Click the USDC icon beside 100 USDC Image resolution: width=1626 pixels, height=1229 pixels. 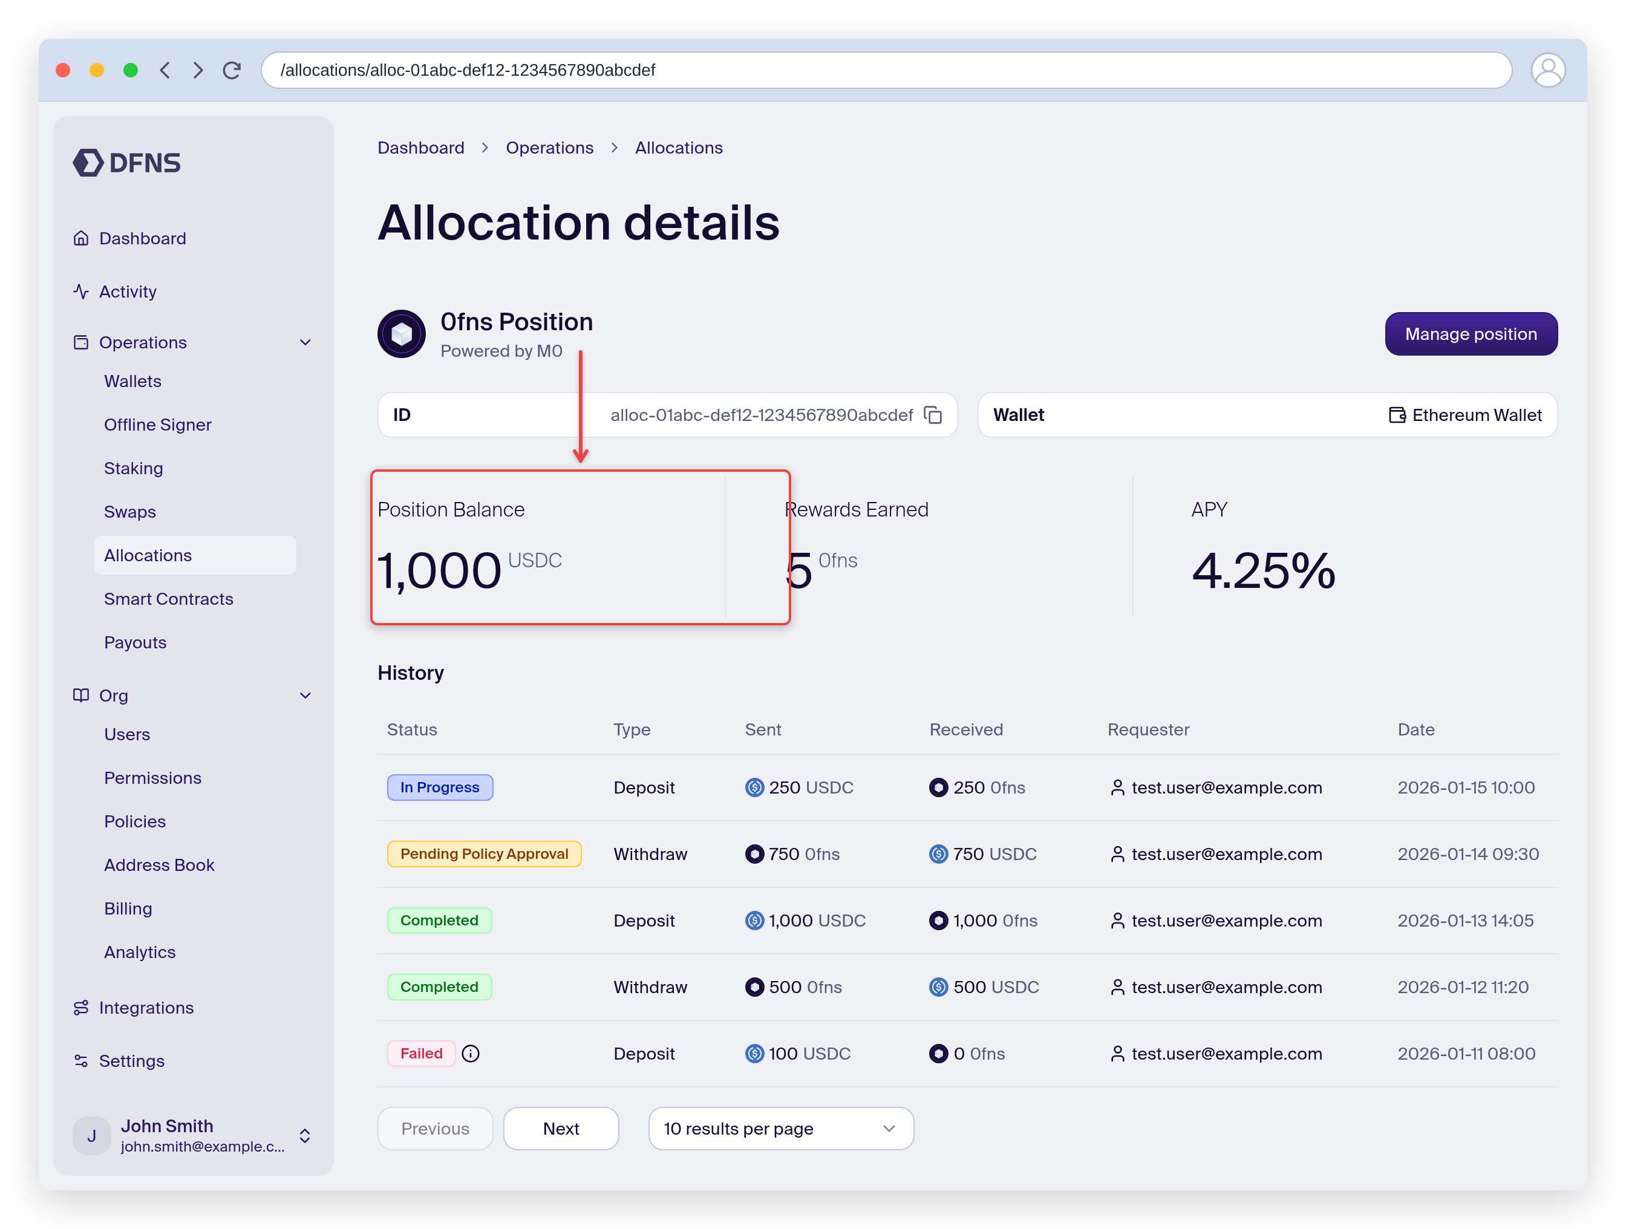[754, 1054]
